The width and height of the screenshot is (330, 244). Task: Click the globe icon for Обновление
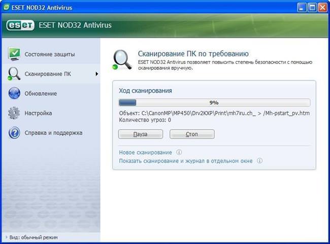click(x=14, y=93)
